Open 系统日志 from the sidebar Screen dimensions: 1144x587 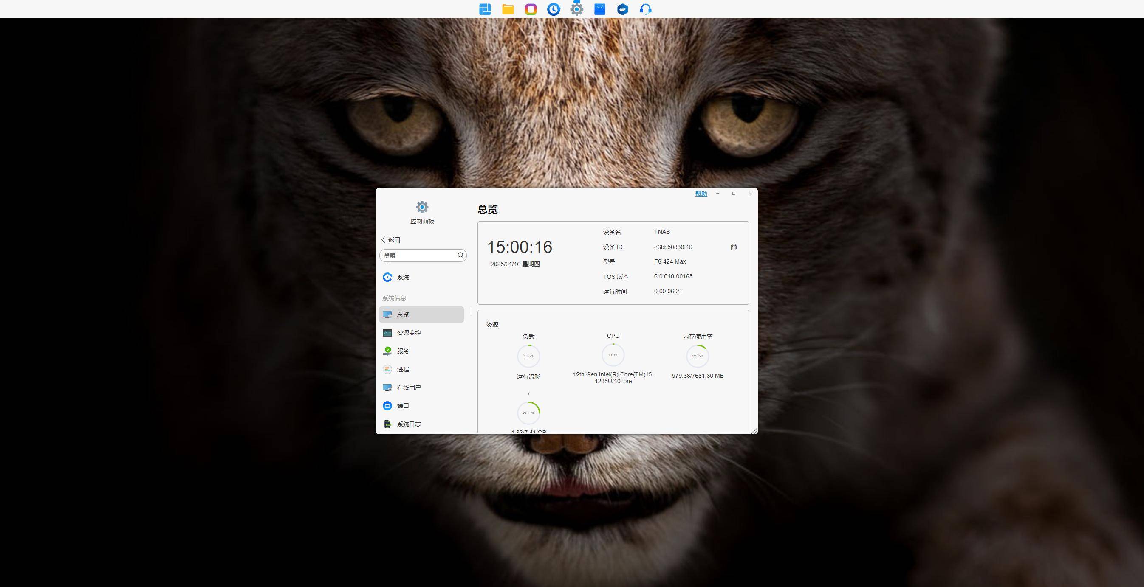(x=409, y=424)
